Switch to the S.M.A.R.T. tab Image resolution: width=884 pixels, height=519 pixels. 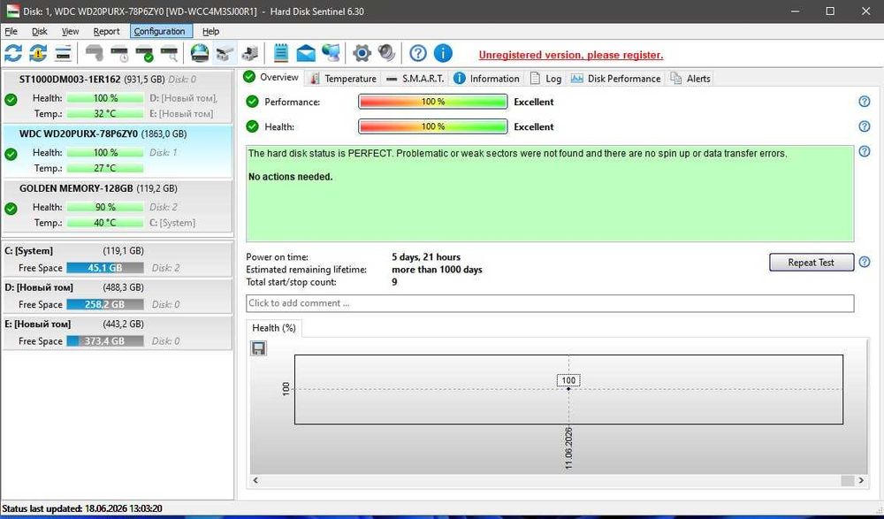[x=415, y=79]
